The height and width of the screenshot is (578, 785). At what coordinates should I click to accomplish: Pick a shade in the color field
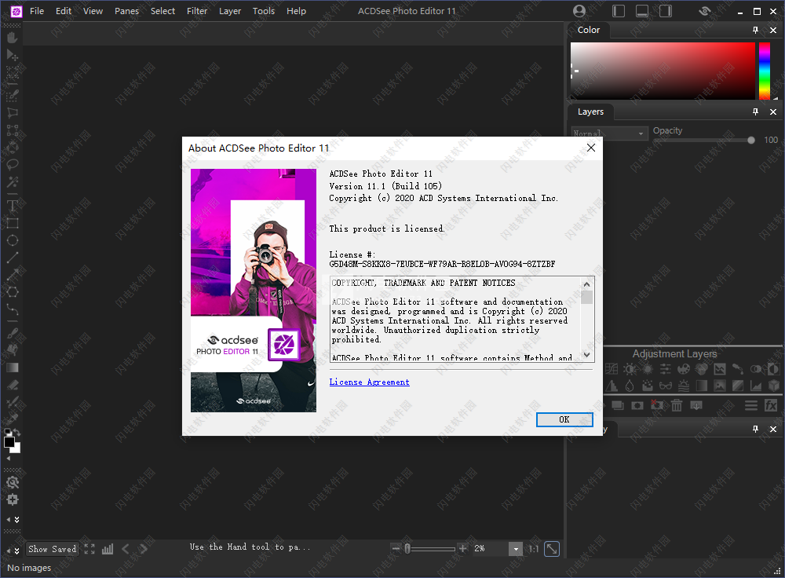pos(663,71)
